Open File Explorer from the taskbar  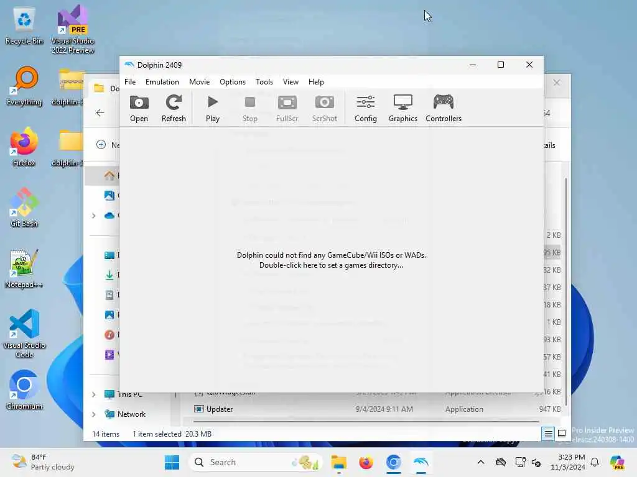(x=339, y=462)
